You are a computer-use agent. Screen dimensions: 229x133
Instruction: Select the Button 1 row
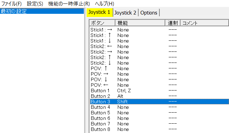(x=159, y=91)
